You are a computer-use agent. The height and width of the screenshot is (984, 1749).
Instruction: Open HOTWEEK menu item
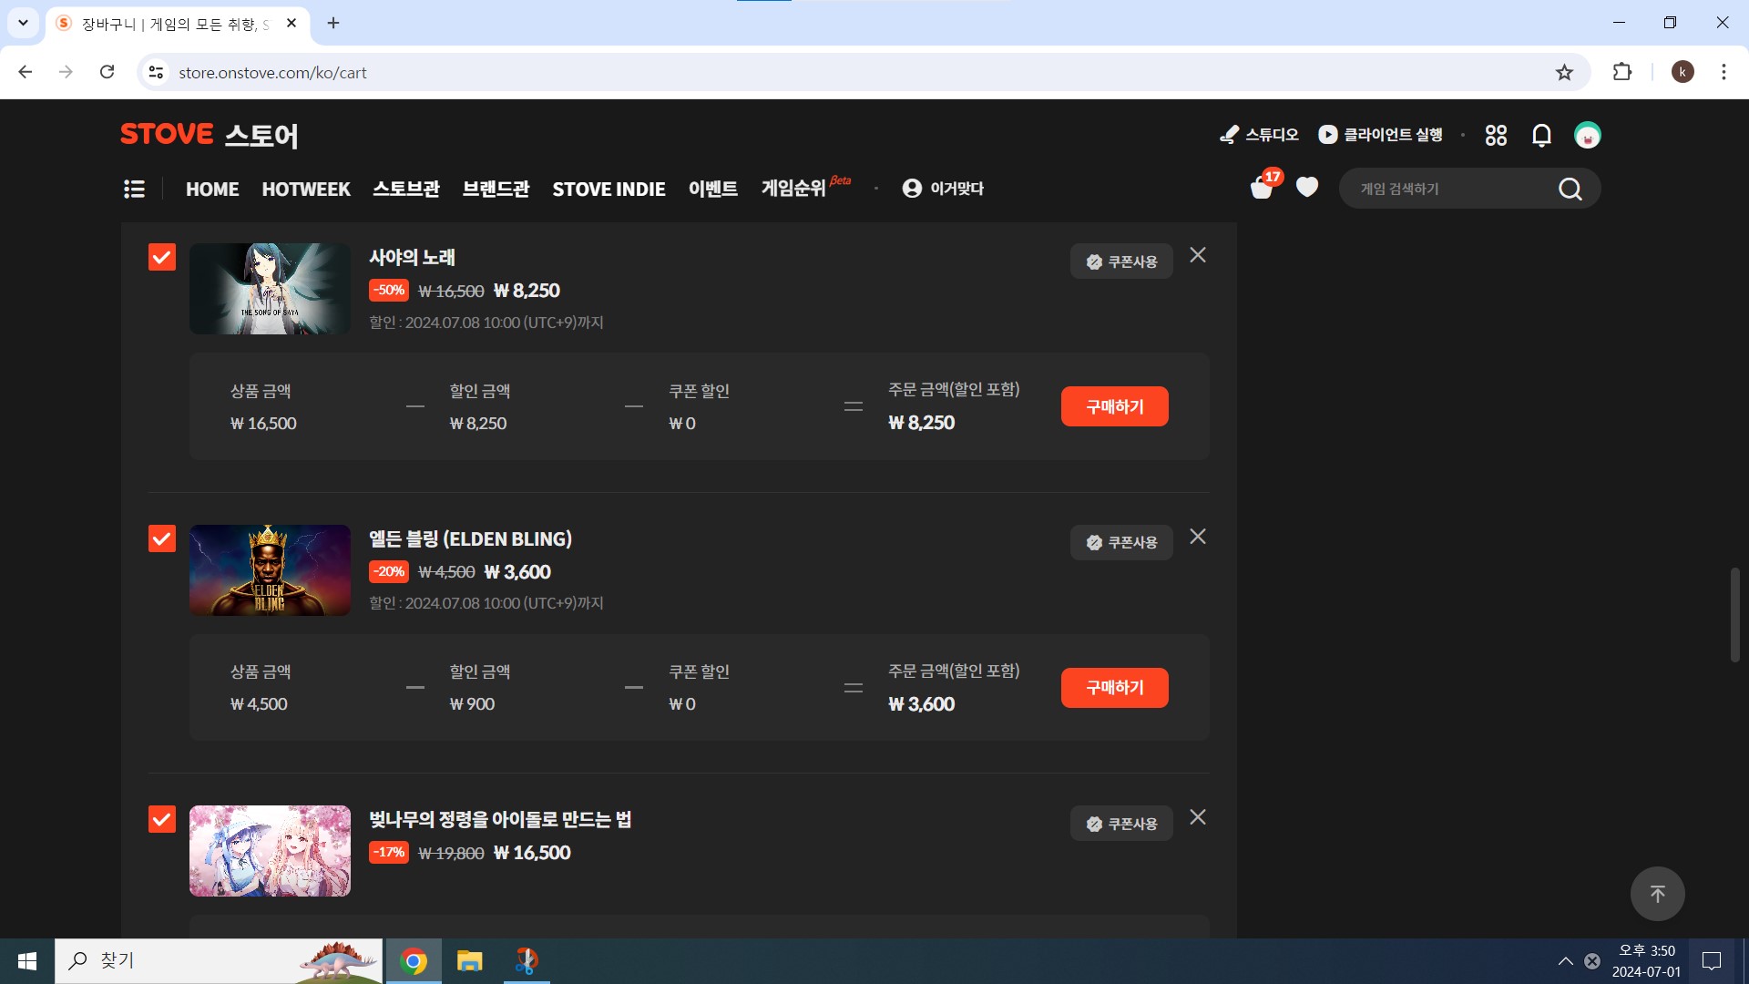[306, 189]
